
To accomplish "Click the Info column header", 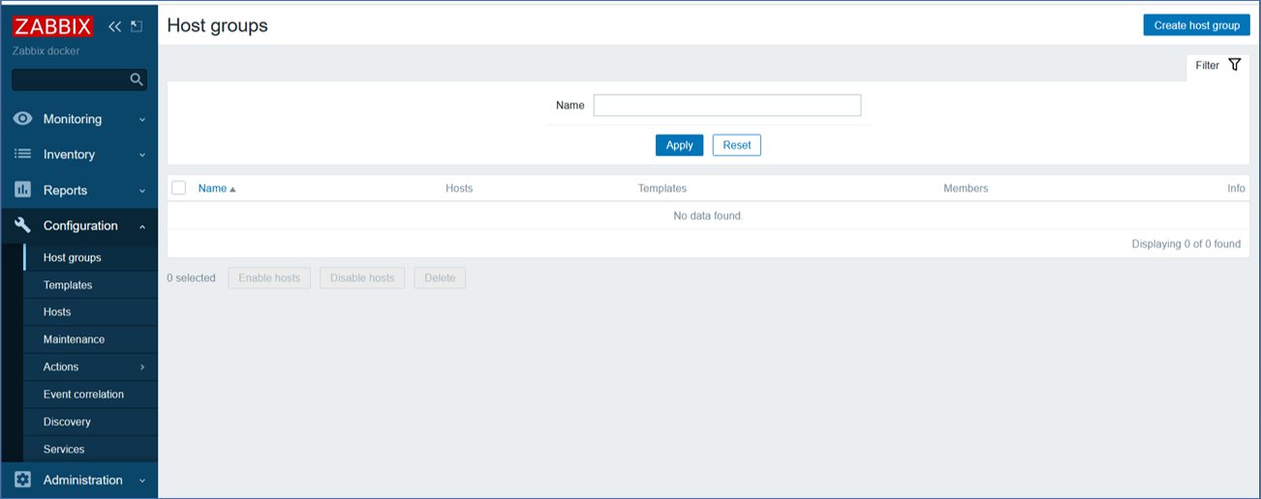I will tap(1236, 189).
